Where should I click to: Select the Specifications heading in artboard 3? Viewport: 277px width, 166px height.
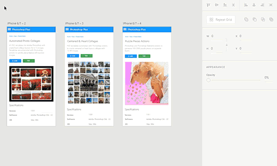pos(74,110)
